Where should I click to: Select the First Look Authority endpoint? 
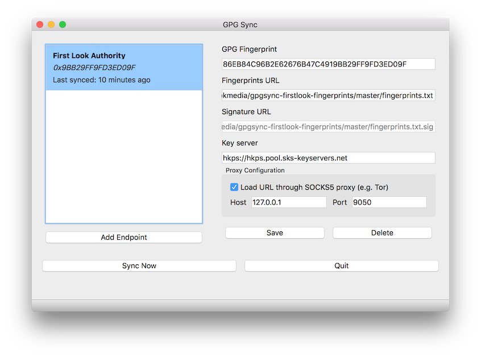coord(124,67)
